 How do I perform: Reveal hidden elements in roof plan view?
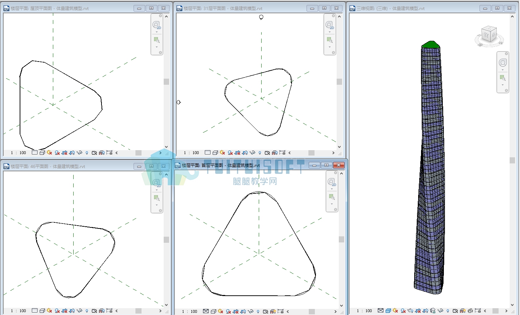pyautogui.click(x=87, y=153)
